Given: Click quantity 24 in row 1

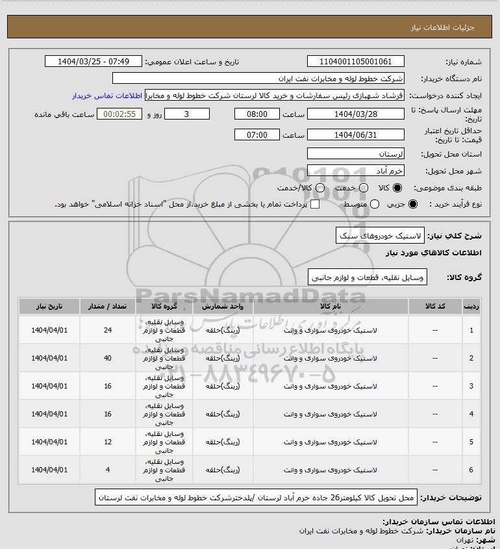Looking at the screenshot, I should coord(108,330).
